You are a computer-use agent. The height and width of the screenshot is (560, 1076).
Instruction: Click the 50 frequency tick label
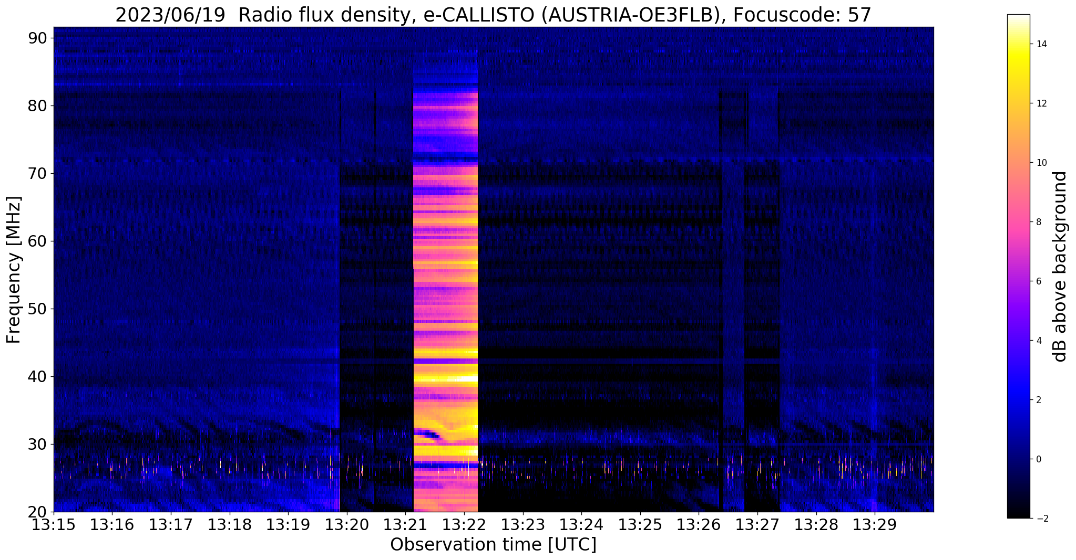(38, 309)
